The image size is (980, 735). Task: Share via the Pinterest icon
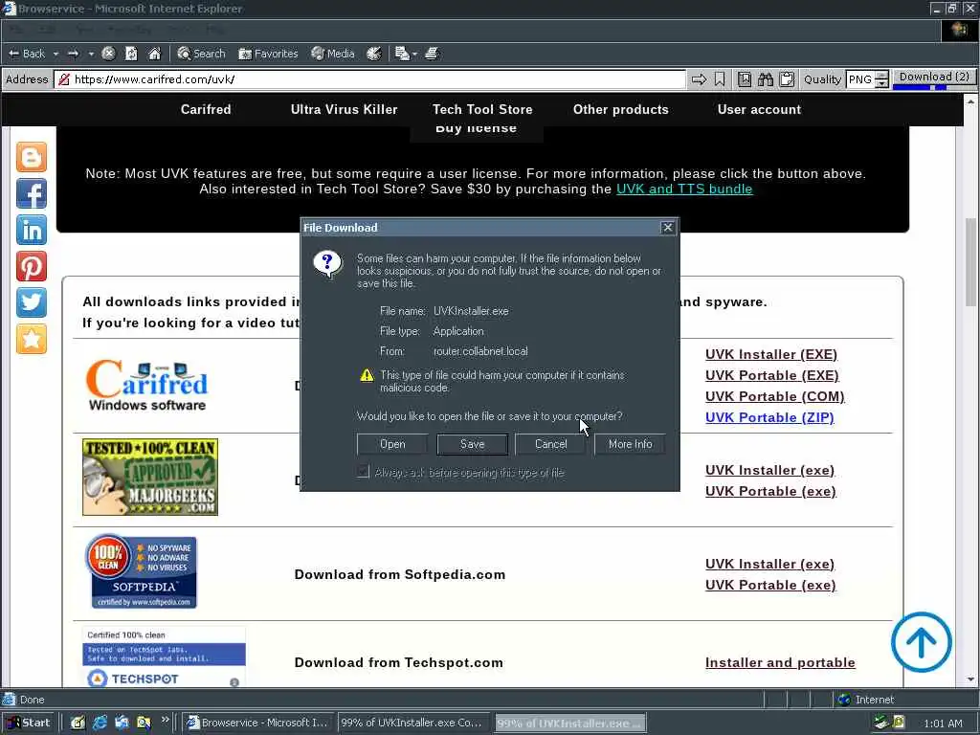pos(32,266)
